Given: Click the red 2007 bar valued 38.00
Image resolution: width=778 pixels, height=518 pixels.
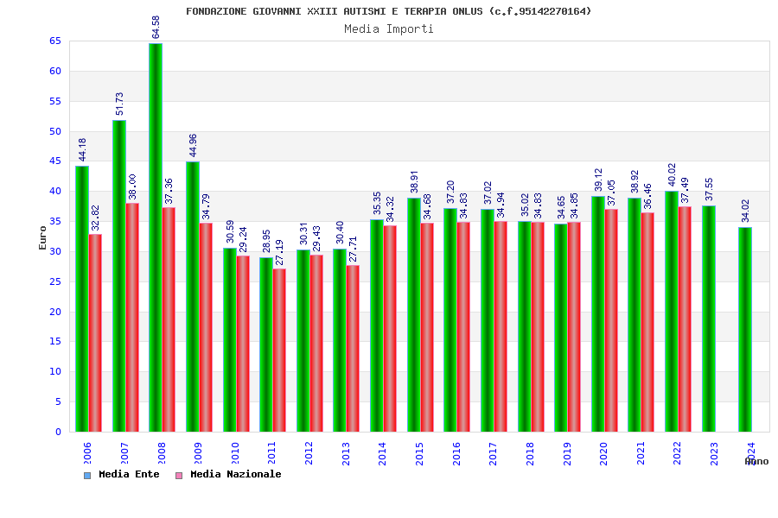Looking at the screenshot, I should pyautogui.click(x=132, y=317).
